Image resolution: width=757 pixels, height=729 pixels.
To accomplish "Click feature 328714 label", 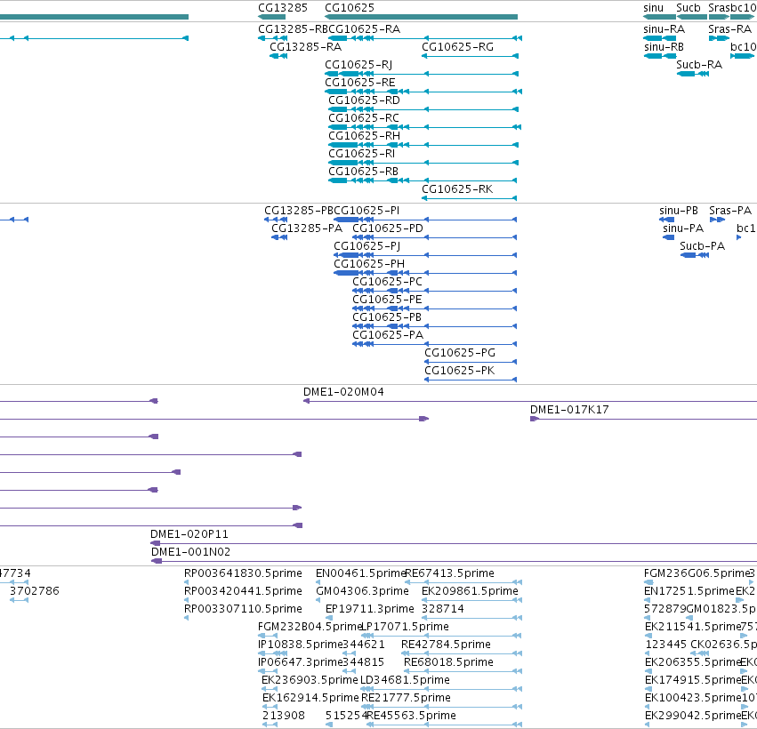I will coord(443,609).
